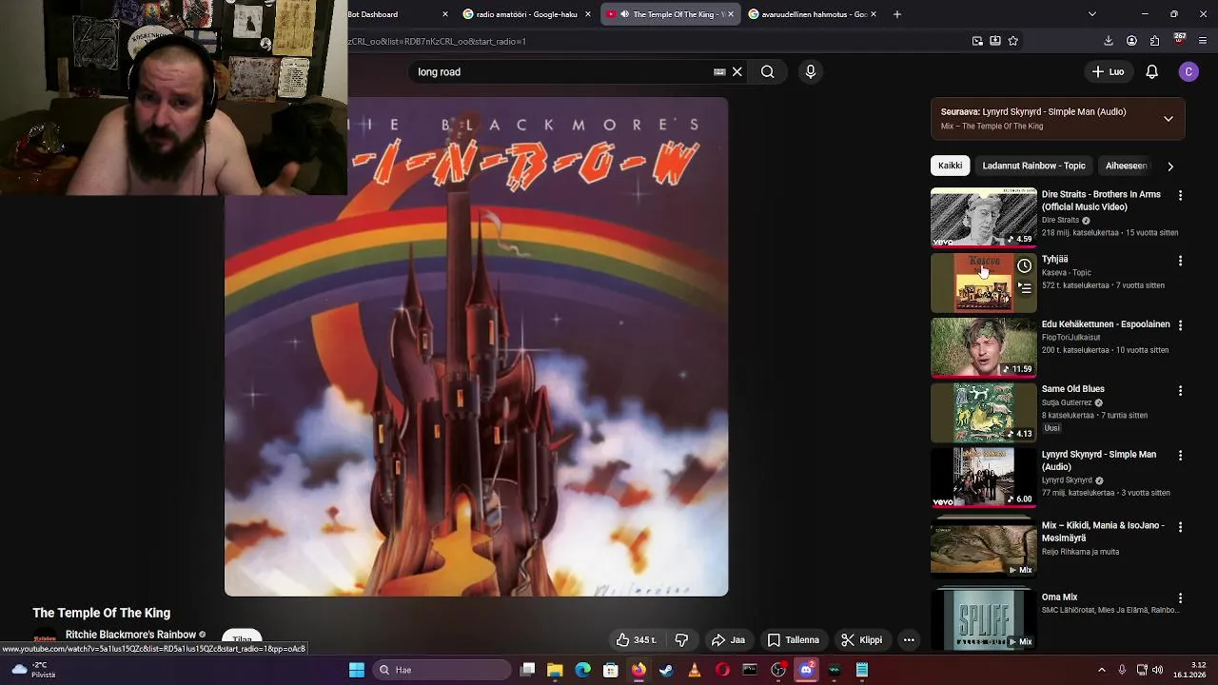Screen dimensions: 1218x685
Task: Bookmark this page with the star icon
Action: coord(1013,41)
